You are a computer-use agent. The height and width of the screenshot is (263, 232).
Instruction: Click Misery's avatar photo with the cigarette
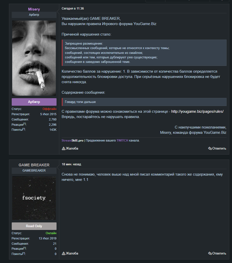[34, 58]
